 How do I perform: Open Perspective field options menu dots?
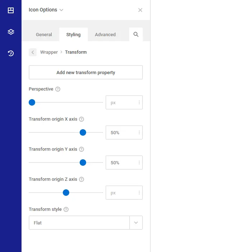point(139,102)
